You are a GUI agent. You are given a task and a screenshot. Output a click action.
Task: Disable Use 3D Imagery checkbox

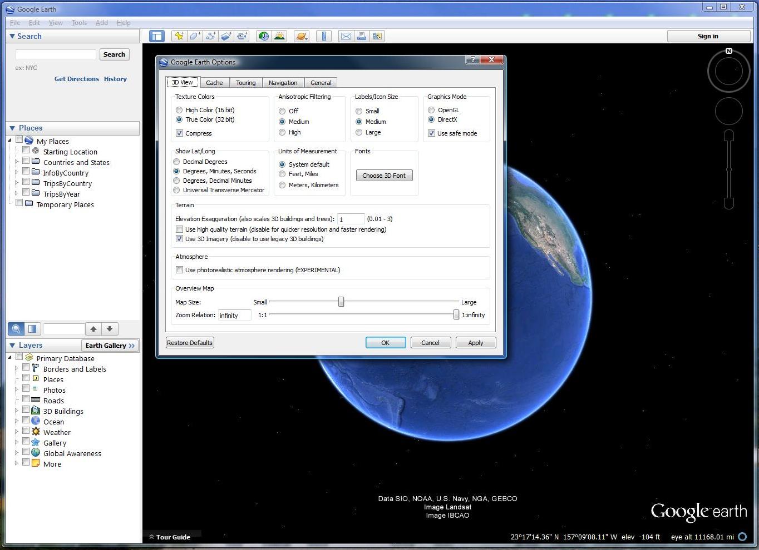[x=179, y=239]
